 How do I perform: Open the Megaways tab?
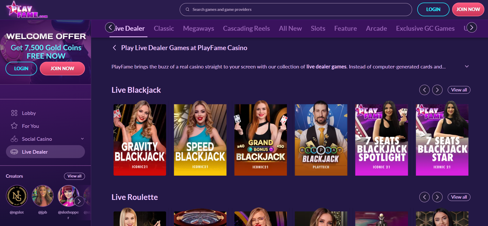pyautogui.click(x=199, y=28)
